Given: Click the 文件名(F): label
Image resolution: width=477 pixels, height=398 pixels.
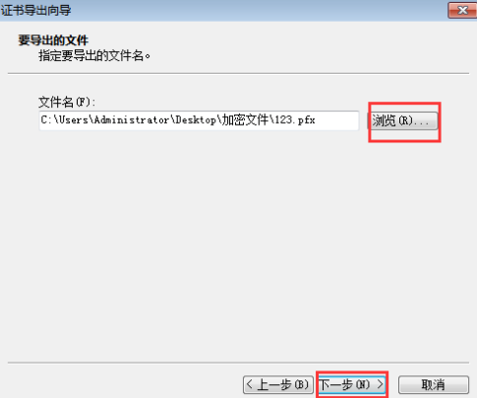Looking at the screenshot, I should pos(67,102).
